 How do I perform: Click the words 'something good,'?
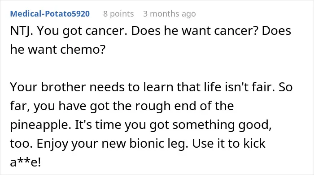(222, 125)
